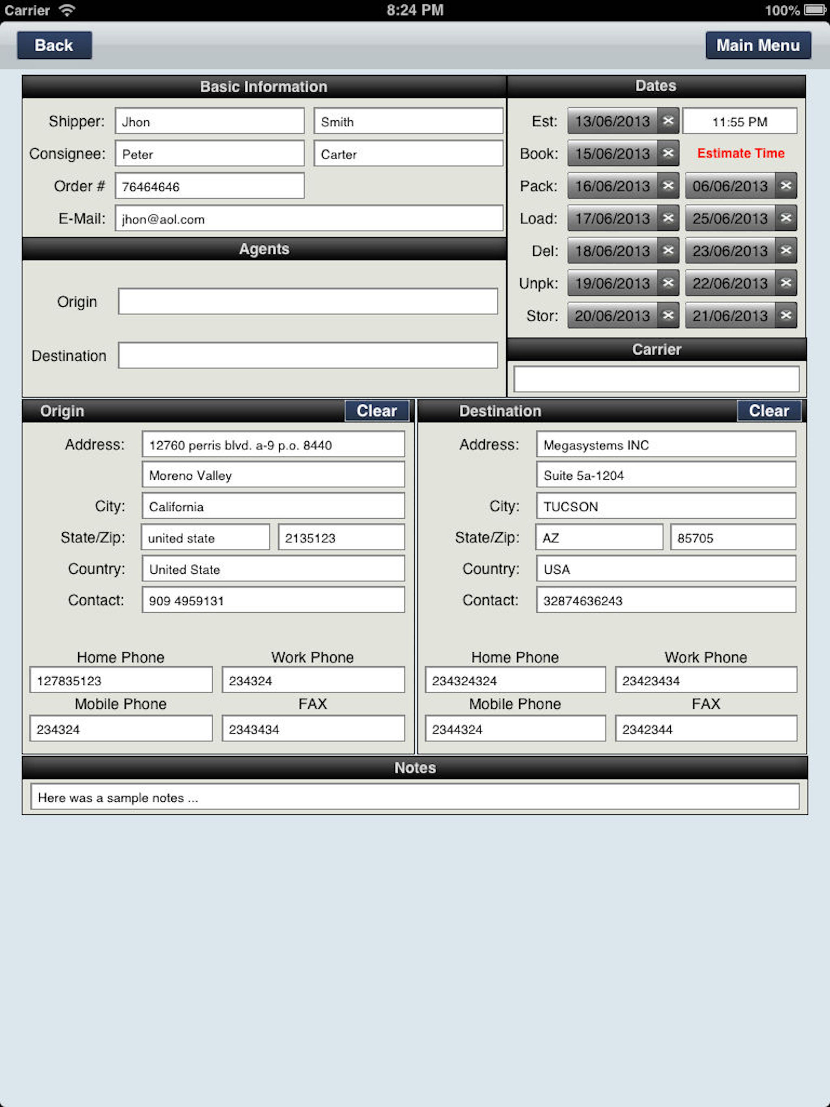Clear the Pack date 16/06/2013 with X
This screenshot has width=830, height=1107.
click(668, 186)
